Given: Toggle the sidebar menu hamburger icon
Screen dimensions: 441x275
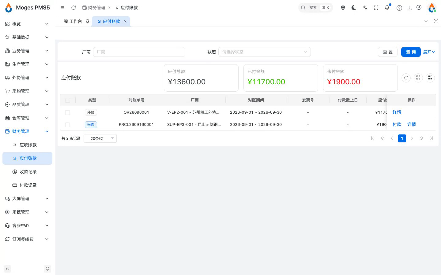Looking at the screenshot, I should [62, 8].
